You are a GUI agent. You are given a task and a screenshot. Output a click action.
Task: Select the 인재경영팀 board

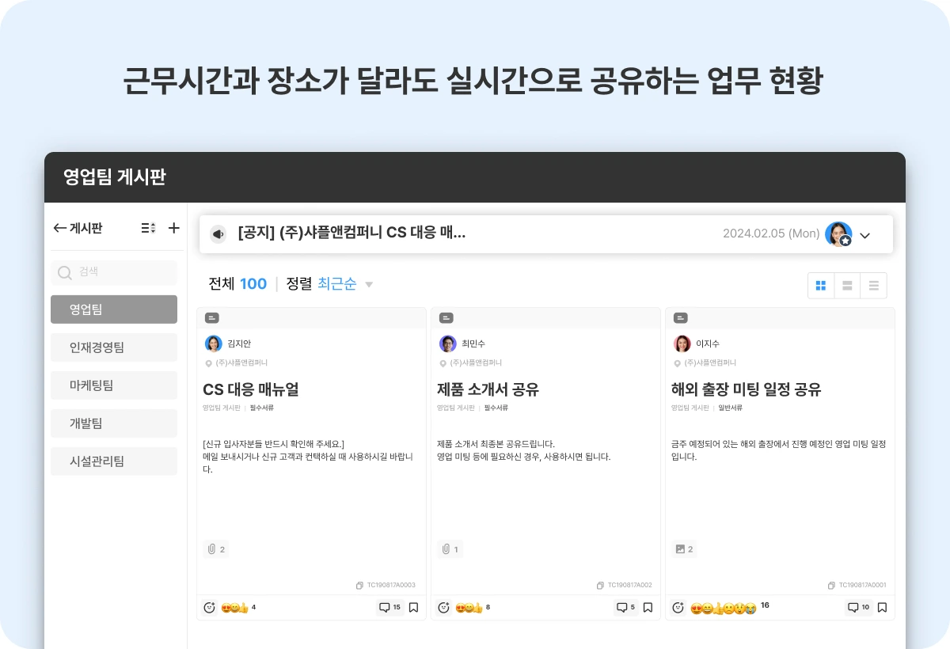coord(114,347)
